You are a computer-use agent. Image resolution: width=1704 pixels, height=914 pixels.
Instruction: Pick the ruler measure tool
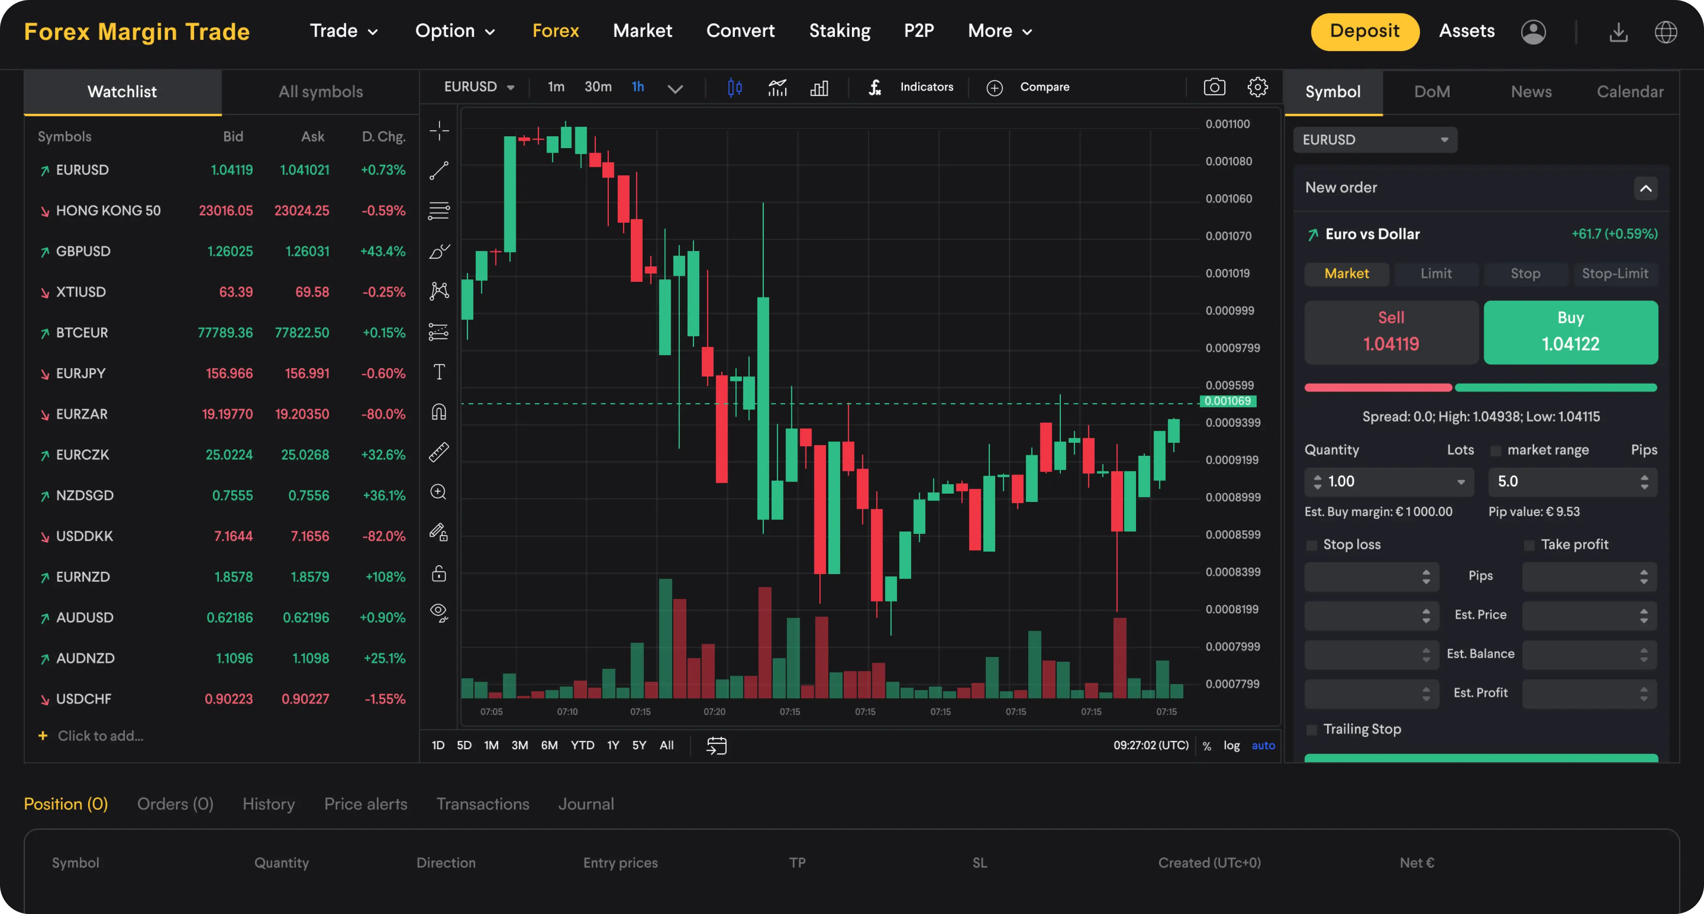(439, 451)
